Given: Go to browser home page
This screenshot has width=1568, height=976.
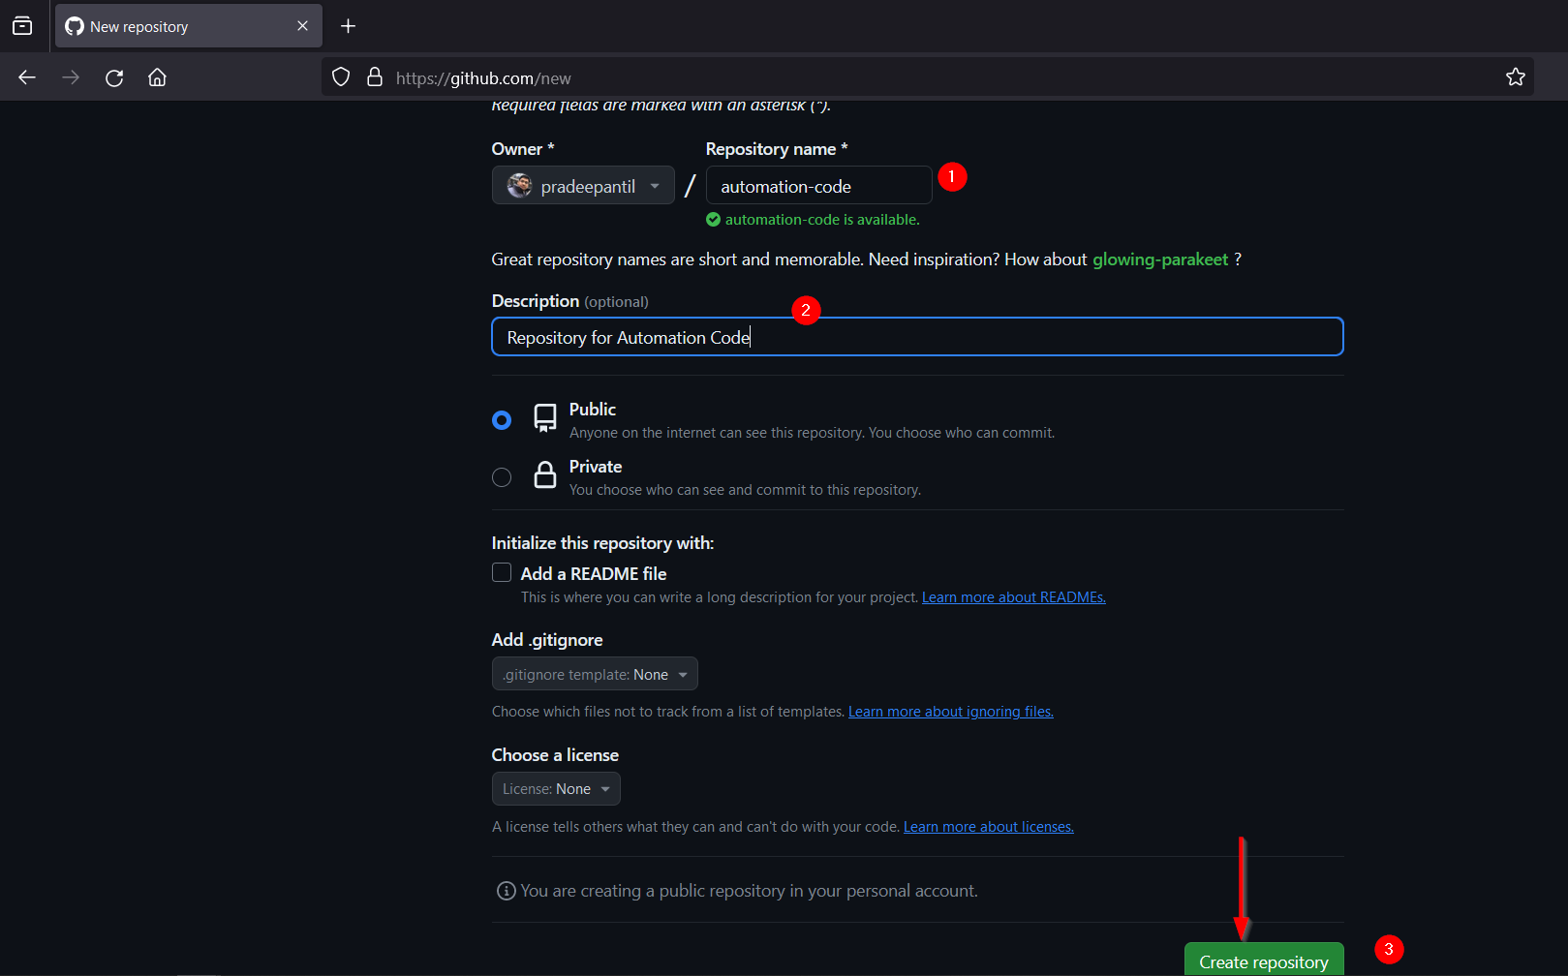Looking at the screenshot, I should coord(157,77).
